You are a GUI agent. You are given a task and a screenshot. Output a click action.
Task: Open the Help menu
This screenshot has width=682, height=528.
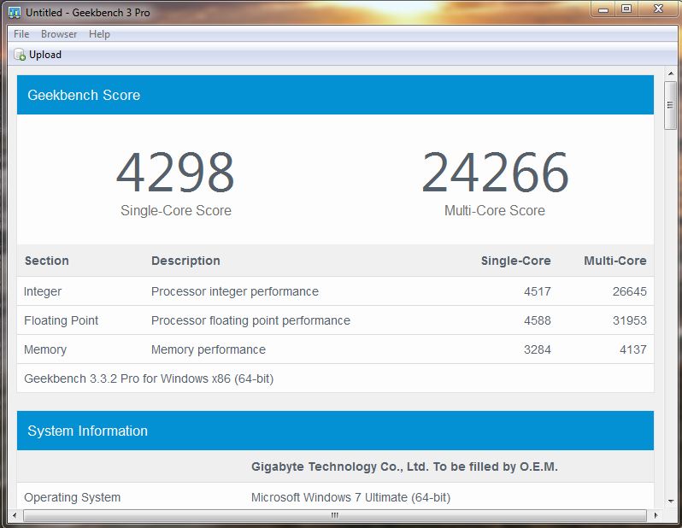pos(99,34)
